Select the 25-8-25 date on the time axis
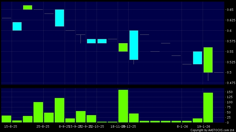 click(x=43, y=126)
